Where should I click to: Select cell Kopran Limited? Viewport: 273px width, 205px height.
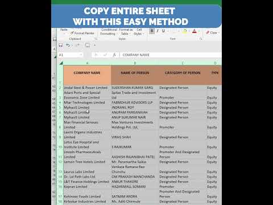pos(87,187)
